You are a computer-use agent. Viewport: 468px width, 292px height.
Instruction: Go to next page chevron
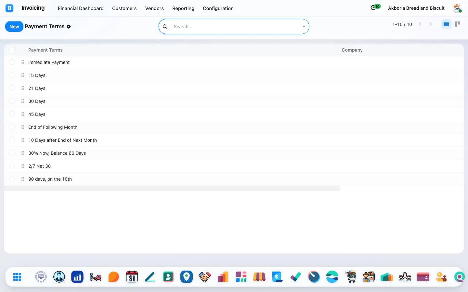click(431, 24)
